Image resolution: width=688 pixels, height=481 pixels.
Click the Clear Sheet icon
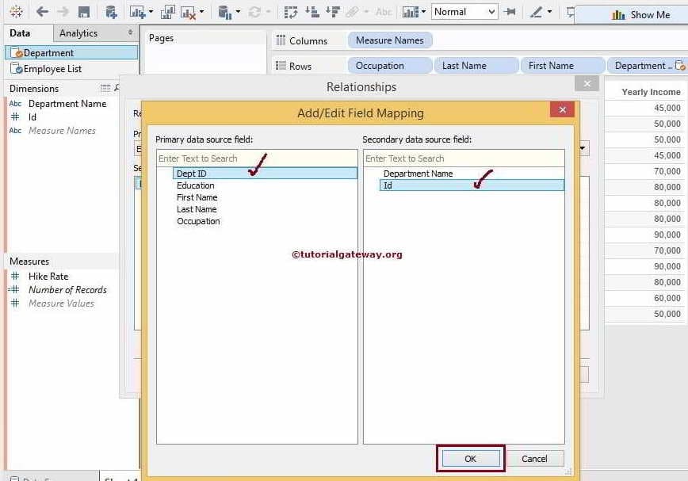pos(187,11)
